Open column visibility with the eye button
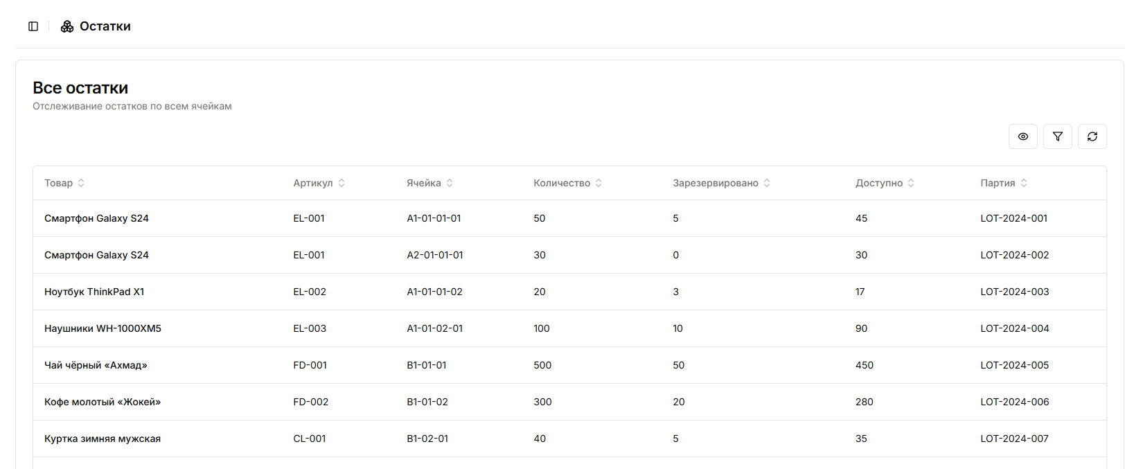Image resolution: width=1134 pixels, height=469 pixels. pos(1022,136)
